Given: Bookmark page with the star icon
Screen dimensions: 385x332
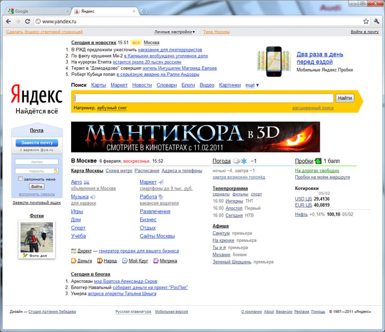Looking at the screenshot, I should tap(366, 21).
